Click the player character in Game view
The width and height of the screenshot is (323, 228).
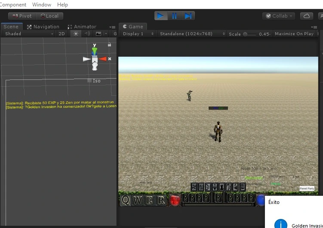tap(218, 132)
